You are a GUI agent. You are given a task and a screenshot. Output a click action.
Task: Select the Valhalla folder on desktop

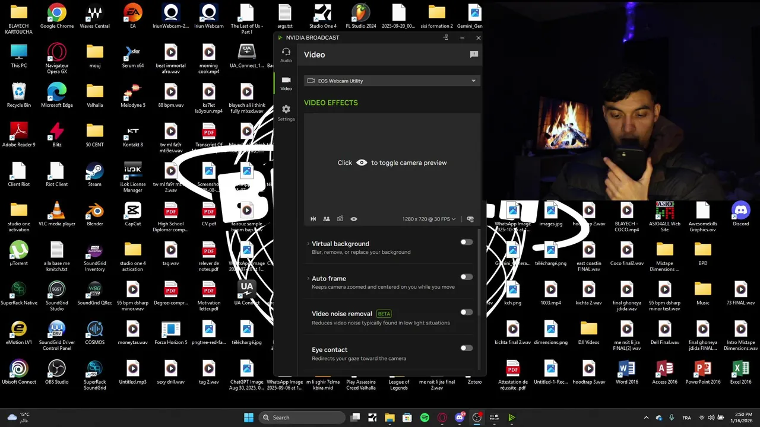coord(95,95)
